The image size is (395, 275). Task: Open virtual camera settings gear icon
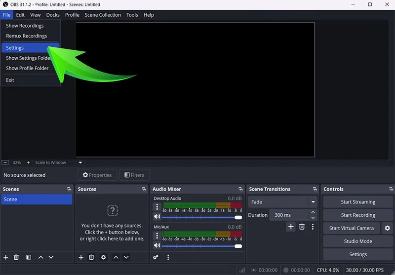point(387,228)
